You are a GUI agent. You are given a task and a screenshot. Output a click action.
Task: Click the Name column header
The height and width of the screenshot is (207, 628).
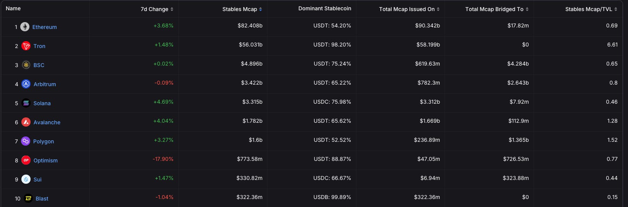coord(13,8)
